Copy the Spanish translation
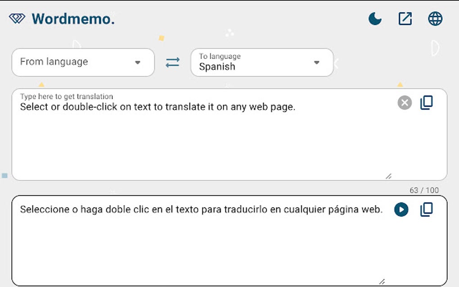Screen dimensions: 459x287 click(x=427, y=210)
